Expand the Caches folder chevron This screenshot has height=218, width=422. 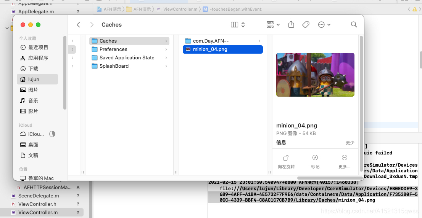click(166, 41)
